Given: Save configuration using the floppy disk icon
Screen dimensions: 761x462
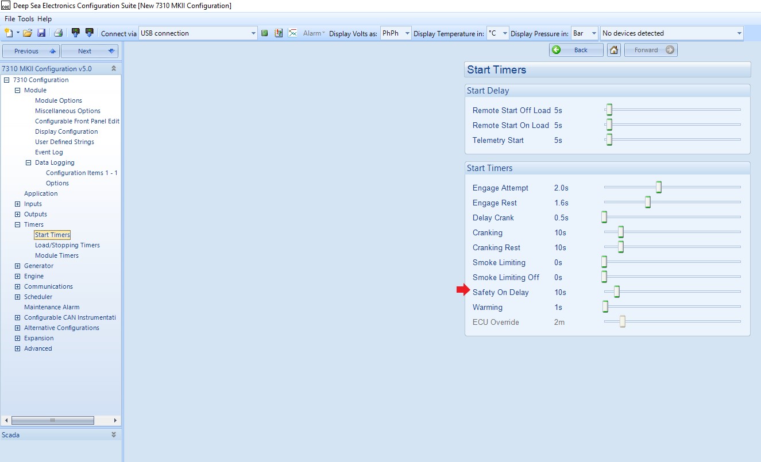Looking at the screenshot, I should (x=41, y=33).
